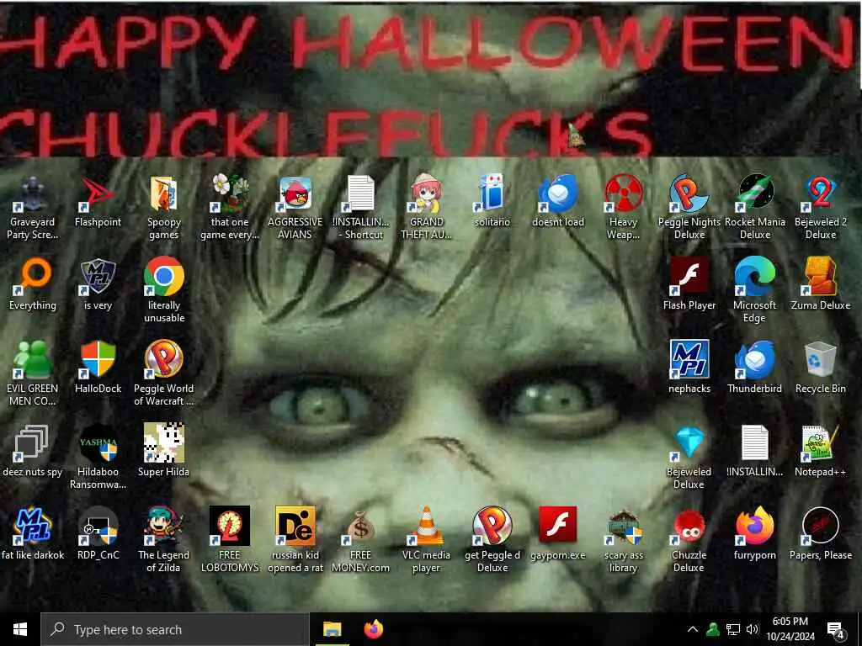Open Firefox from the taskbar
Image resolution: width=862 pixels, height=646 pixels.
point(374,629)
